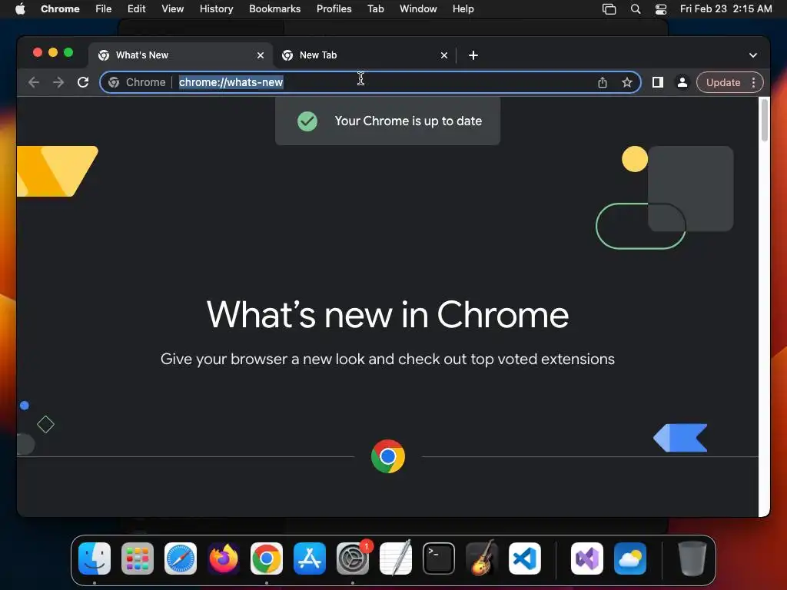Expand the tab search chevron
Viewport: 787px width, 590px height.
click(x=753, y=55)
